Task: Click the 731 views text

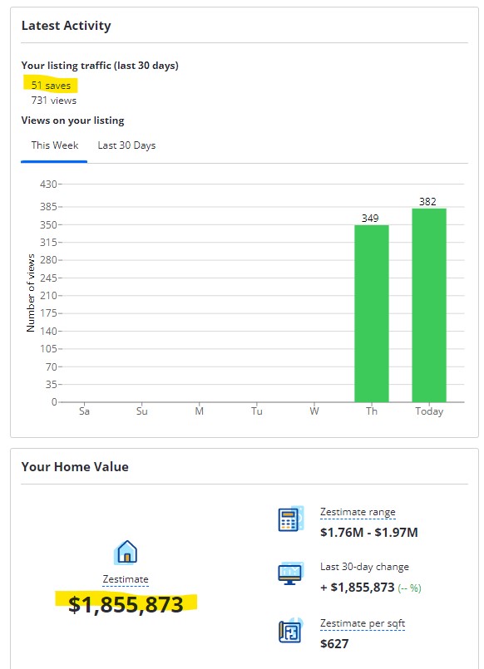Action: [x=54, y=101]
